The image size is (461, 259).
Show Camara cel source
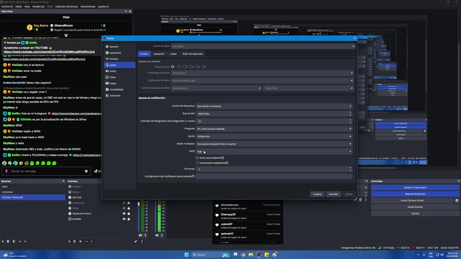point(124,203)
